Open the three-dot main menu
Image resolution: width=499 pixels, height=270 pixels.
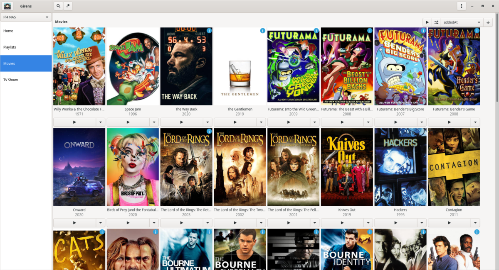(461, 6)
